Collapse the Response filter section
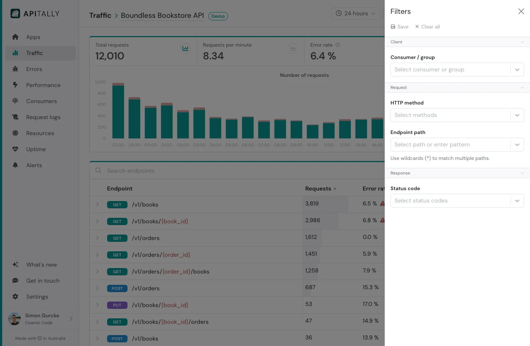The height and width of the screenshot is (346, 530). (522, 173)
